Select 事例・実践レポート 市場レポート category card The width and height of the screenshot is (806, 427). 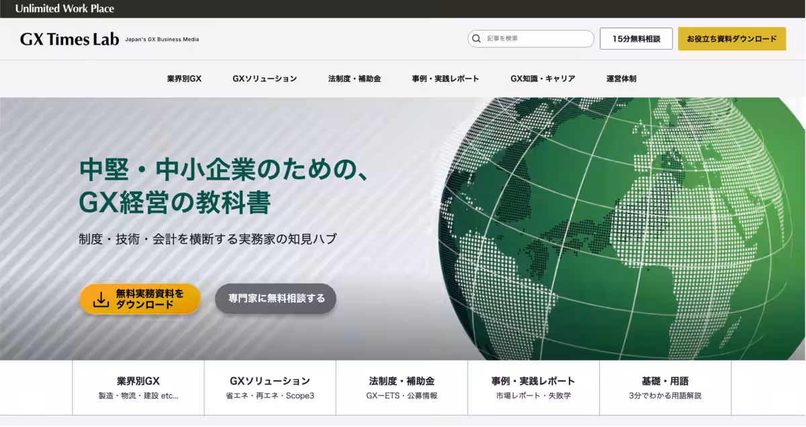tap(533, 388)
